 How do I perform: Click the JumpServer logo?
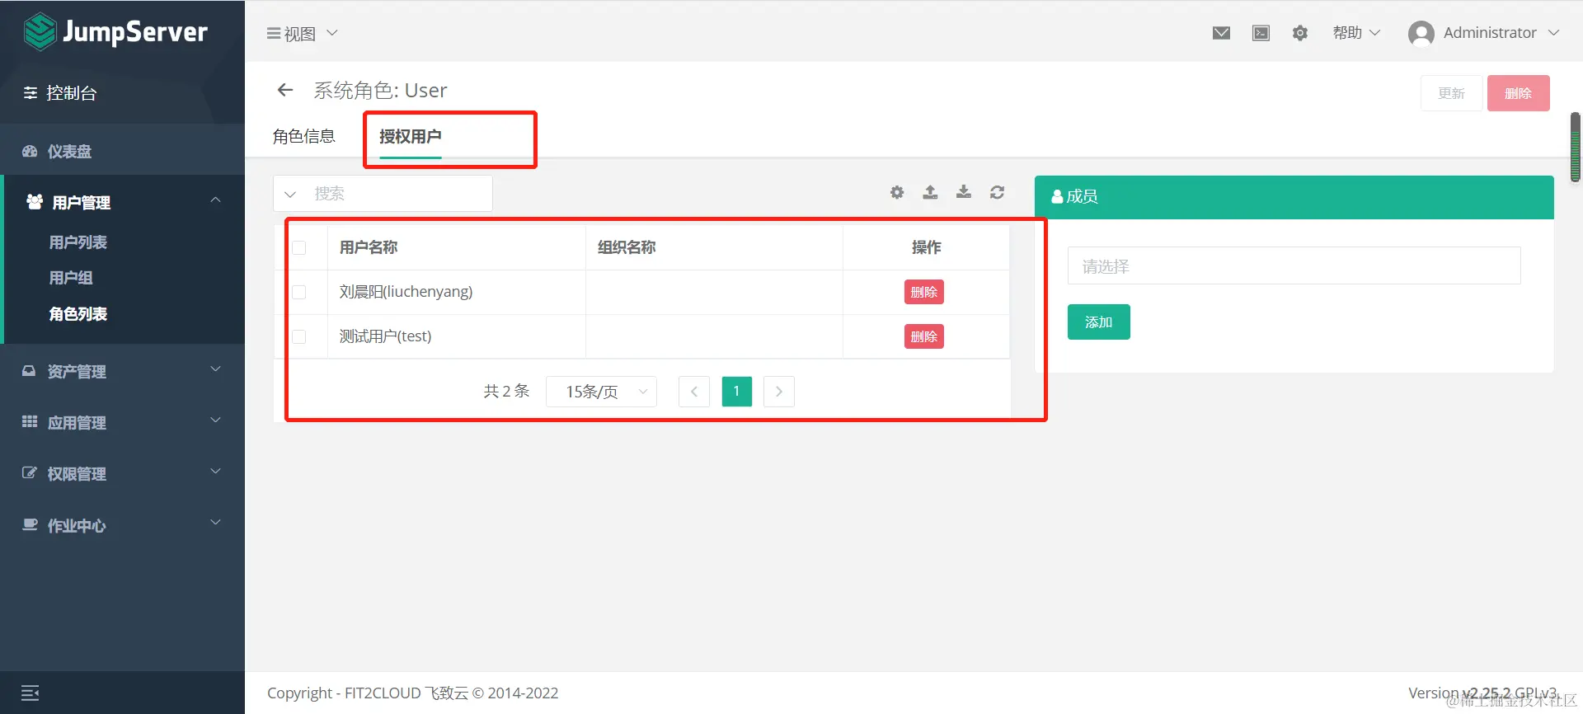click(115, 31)
